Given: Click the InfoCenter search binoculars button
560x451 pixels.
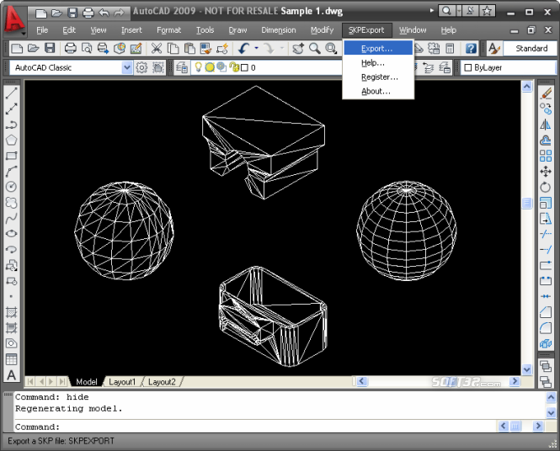Looking at the screenshot, I should point(446,11).
